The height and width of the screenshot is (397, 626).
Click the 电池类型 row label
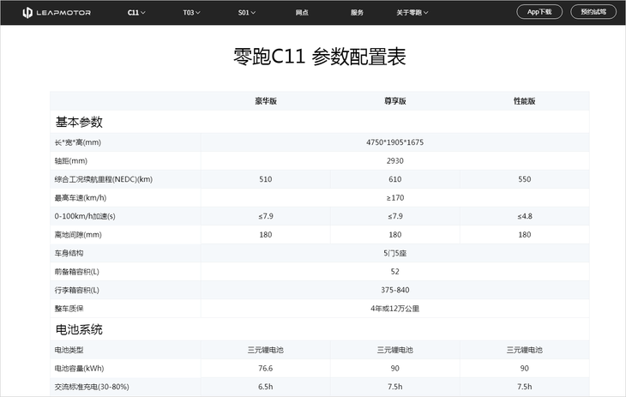click(69, 350)
